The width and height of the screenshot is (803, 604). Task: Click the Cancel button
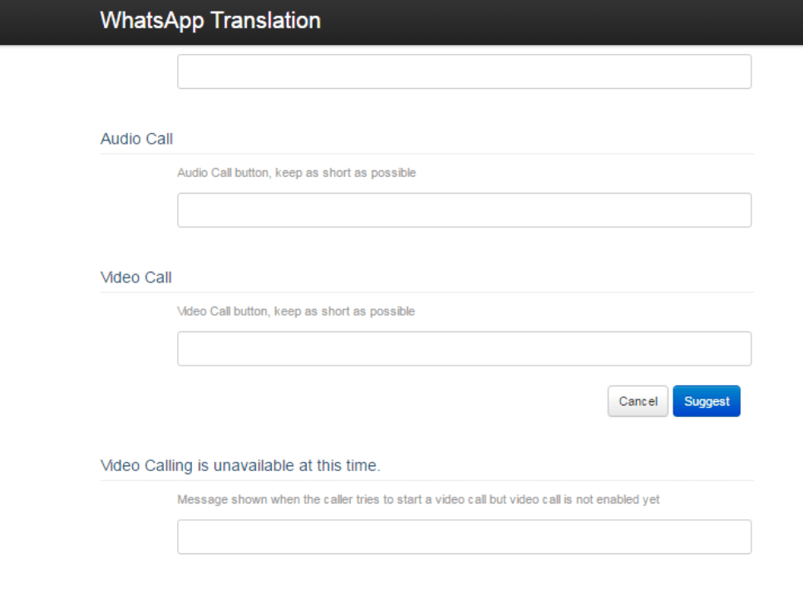click(638, 400)
